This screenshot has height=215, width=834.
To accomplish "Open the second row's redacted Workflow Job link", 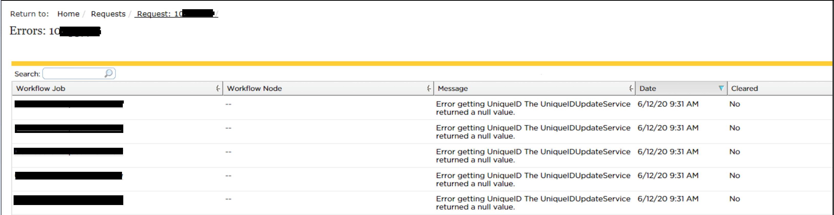I will [x=69, y=129].
